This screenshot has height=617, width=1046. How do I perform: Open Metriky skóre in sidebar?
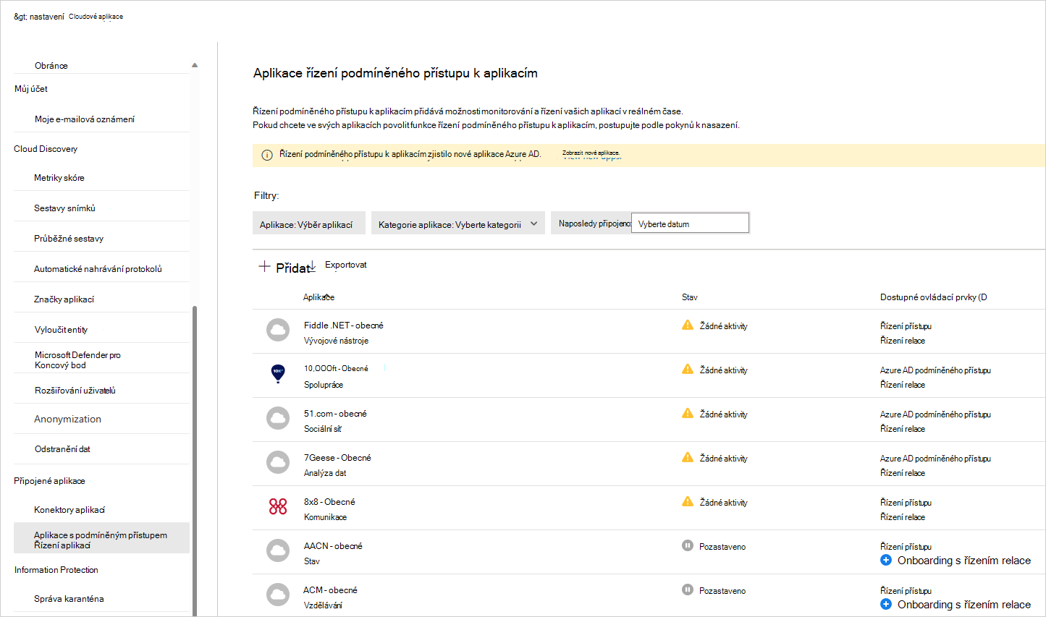tap(59, 178)
